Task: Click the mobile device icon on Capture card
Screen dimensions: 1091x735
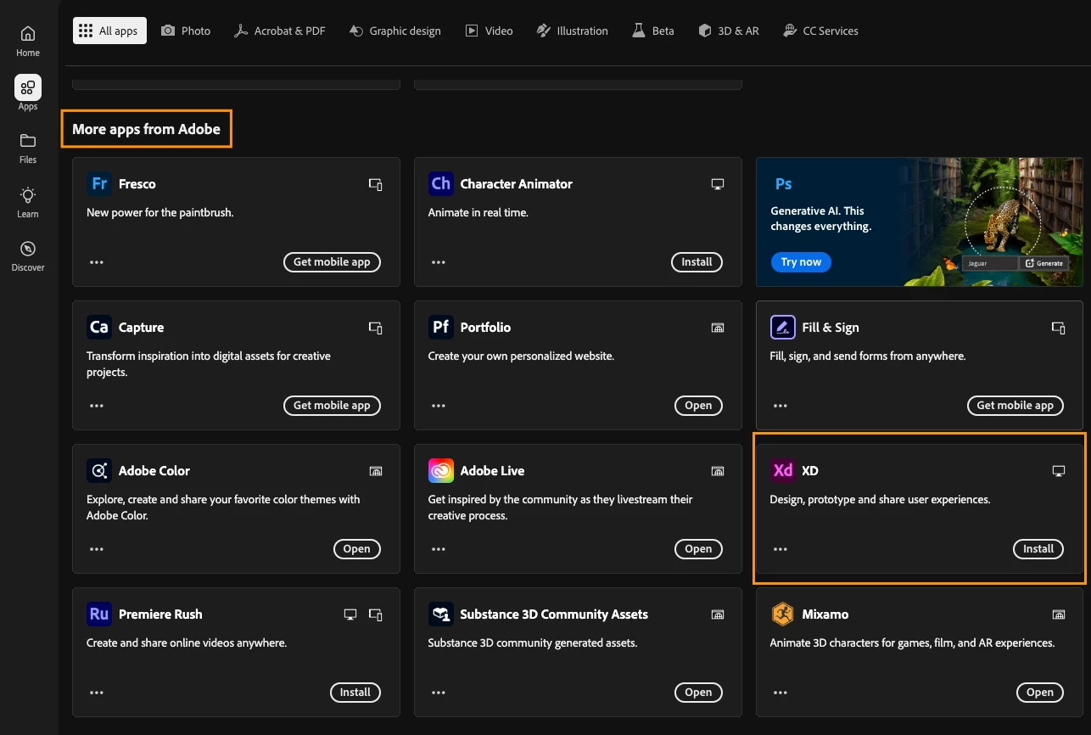Action: click(x=375, y=328)
